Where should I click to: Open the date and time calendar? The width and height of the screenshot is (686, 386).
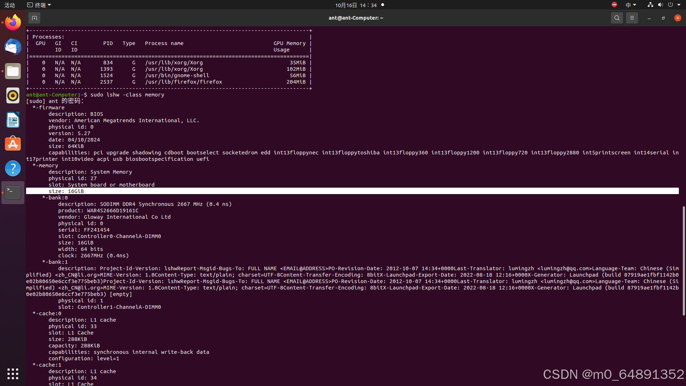click(356, 5)
